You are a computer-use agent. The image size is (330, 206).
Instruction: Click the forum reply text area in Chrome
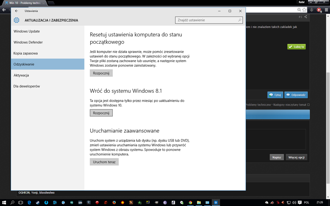tap(276, 139)
